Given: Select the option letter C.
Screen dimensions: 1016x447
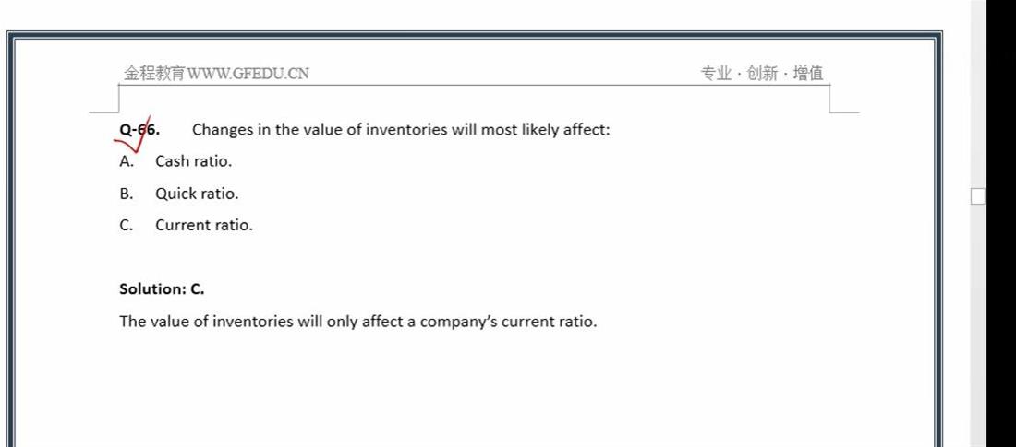Looking at the screenshot, I should click(127, 225).
